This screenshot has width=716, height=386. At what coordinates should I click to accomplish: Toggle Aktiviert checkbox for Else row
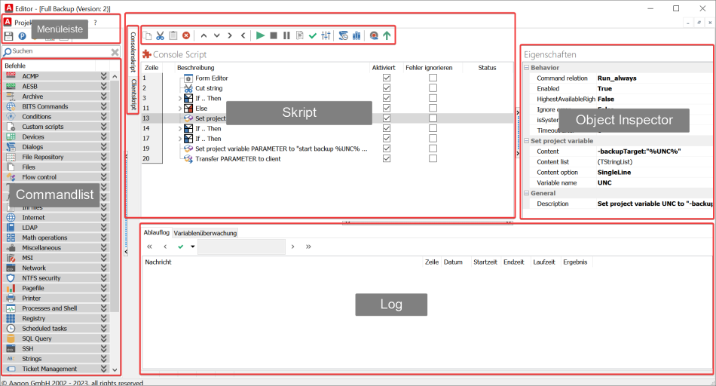click(x=387, y=109)
